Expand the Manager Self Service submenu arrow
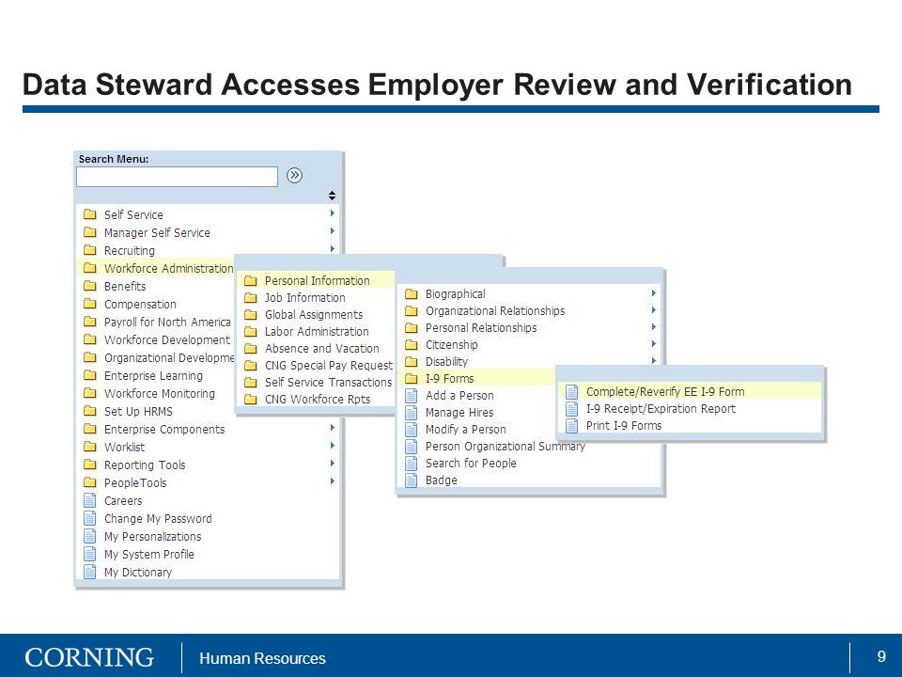 [333, 231]
